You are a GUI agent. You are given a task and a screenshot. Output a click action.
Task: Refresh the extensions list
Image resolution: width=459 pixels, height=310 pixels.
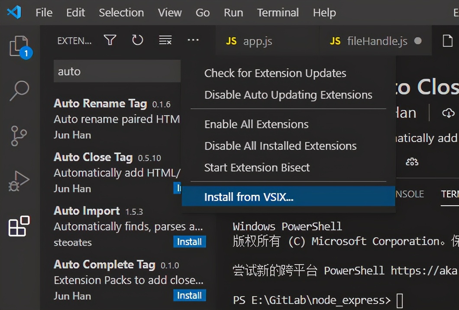point(137,40)
